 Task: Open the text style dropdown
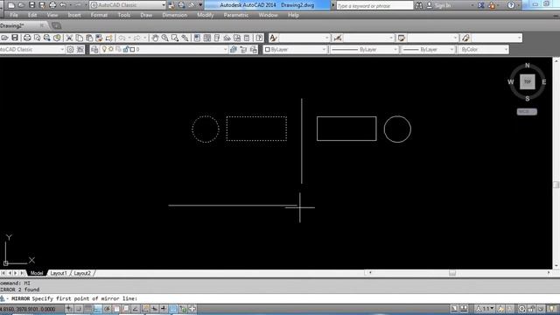pyautogui.click(x=304, y=38)
